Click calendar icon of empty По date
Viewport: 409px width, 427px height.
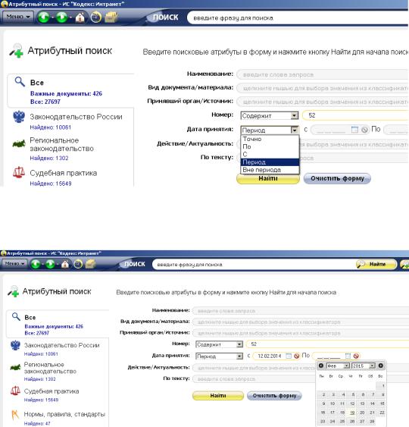[x=348, y=356]
